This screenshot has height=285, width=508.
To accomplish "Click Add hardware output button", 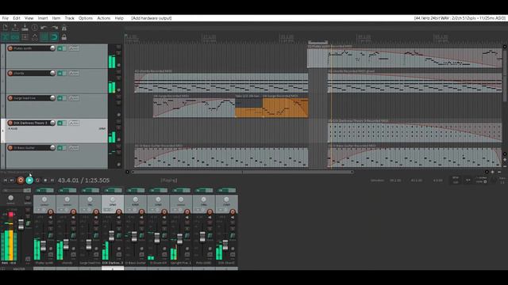I will [152, 18].
